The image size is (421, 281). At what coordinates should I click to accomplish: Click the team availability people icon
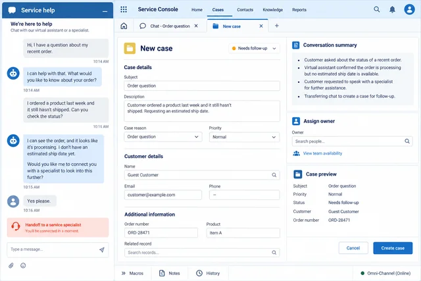(x=297, y=153)
